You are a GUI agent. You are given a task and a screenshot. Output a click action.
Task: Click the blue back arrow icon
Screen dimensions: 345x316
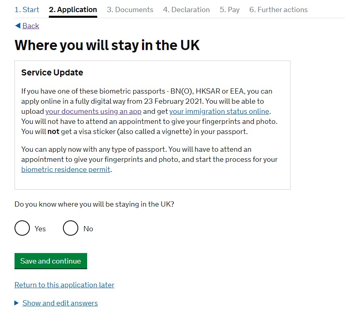(x=17, y=26)
